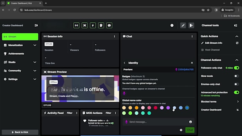Toggle Advanced bot protection switch
This screenshot has width=242, height=136.
tap(236, 92)
